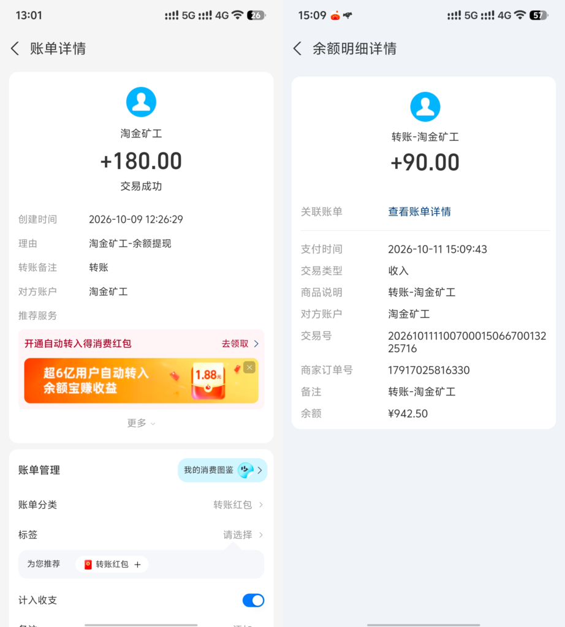Open 查看账单详情 link

(x=419, y=211)
